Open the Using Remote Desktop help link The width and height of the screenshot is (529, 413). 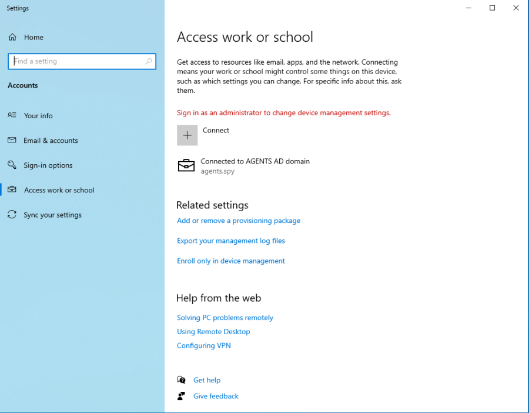[x=213, y=331]
